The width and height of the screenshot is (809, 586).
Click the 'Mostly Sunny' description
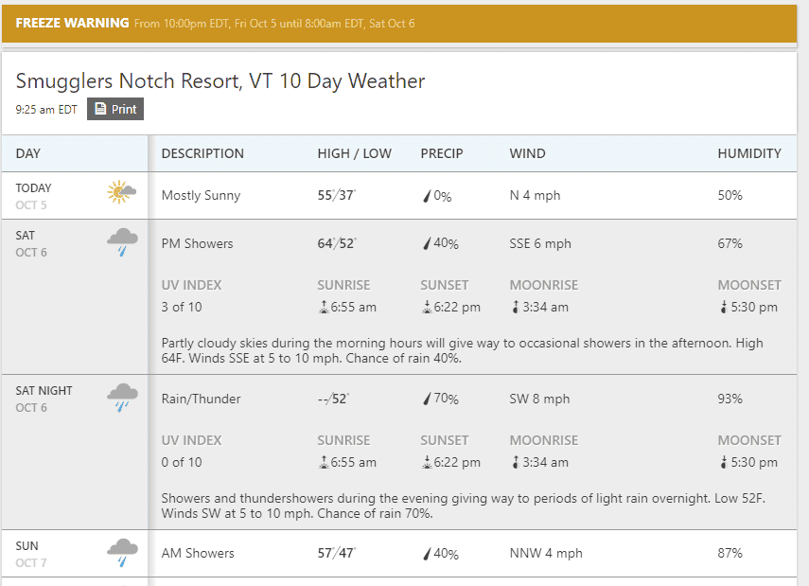(x=201, y=196)
